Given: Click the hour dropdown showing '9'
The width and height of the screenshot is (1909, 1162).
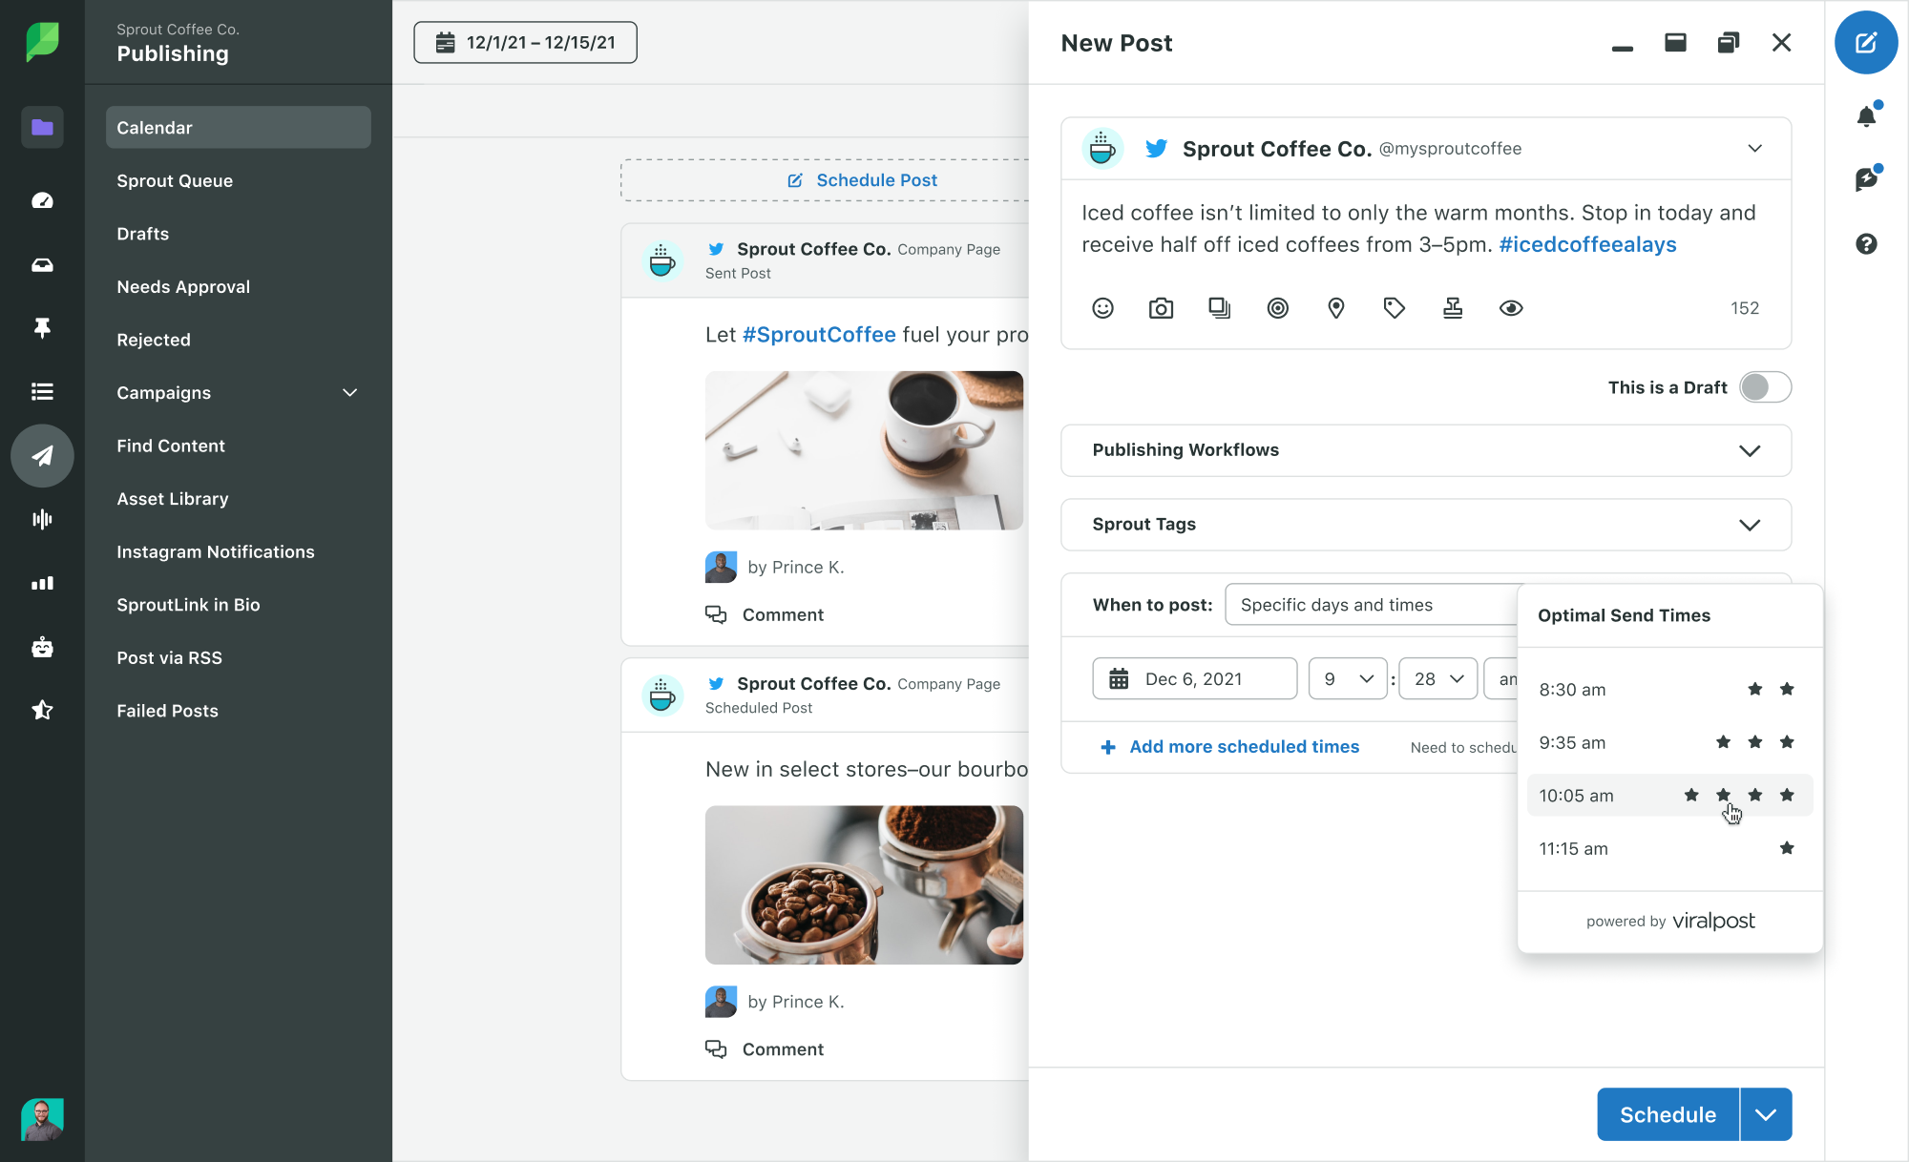Looking at the screenshot, I should tap(1346, 677).
